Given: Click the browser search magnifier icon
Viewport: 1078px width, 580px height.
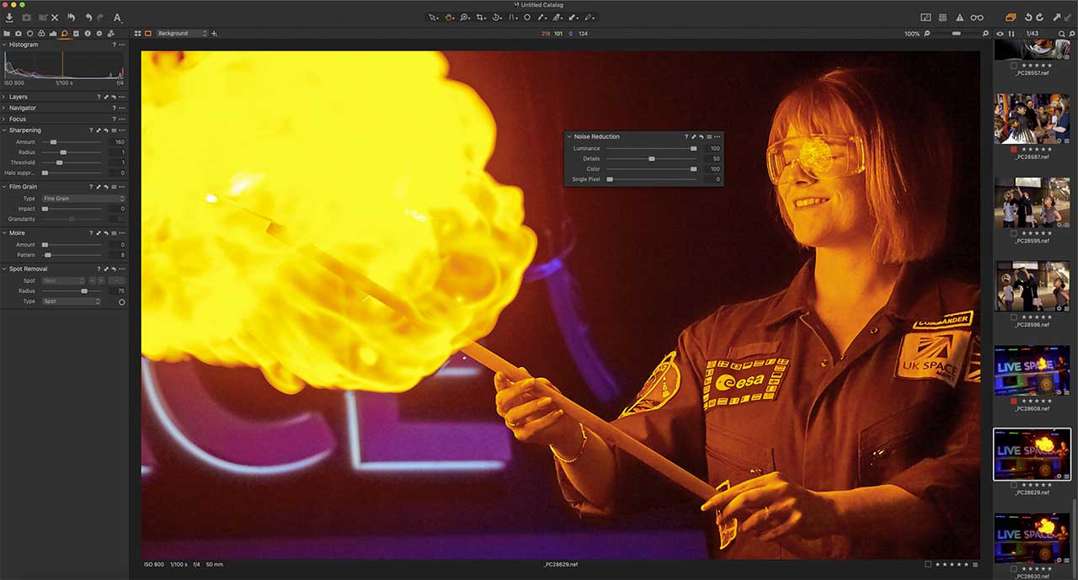Looking at the screenshot, I should point(1062,34).
